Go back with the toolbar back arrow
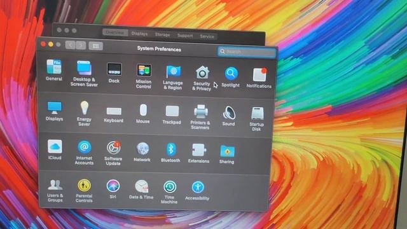The height and width of the screenshot is (229, 407). coord(71,45)
